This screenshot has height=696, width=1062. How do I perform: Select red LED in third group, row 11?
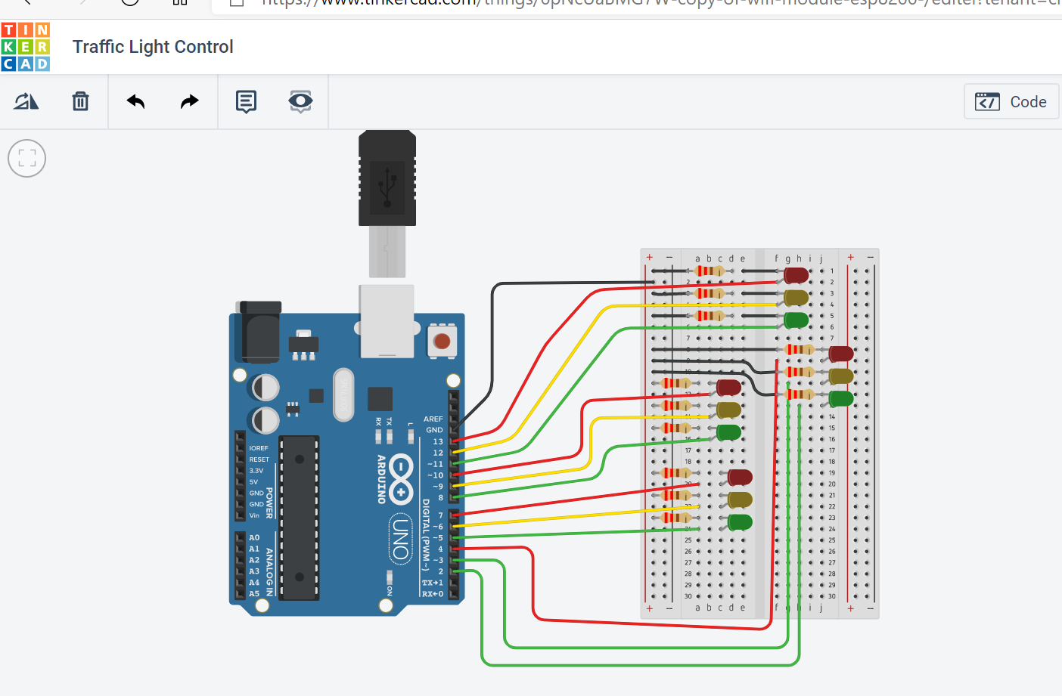pos(728,388)
